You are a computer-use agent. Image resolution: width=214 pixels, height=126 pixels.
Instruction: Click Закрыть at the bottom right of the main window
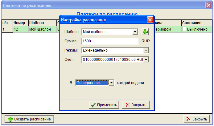coord(196,119)
